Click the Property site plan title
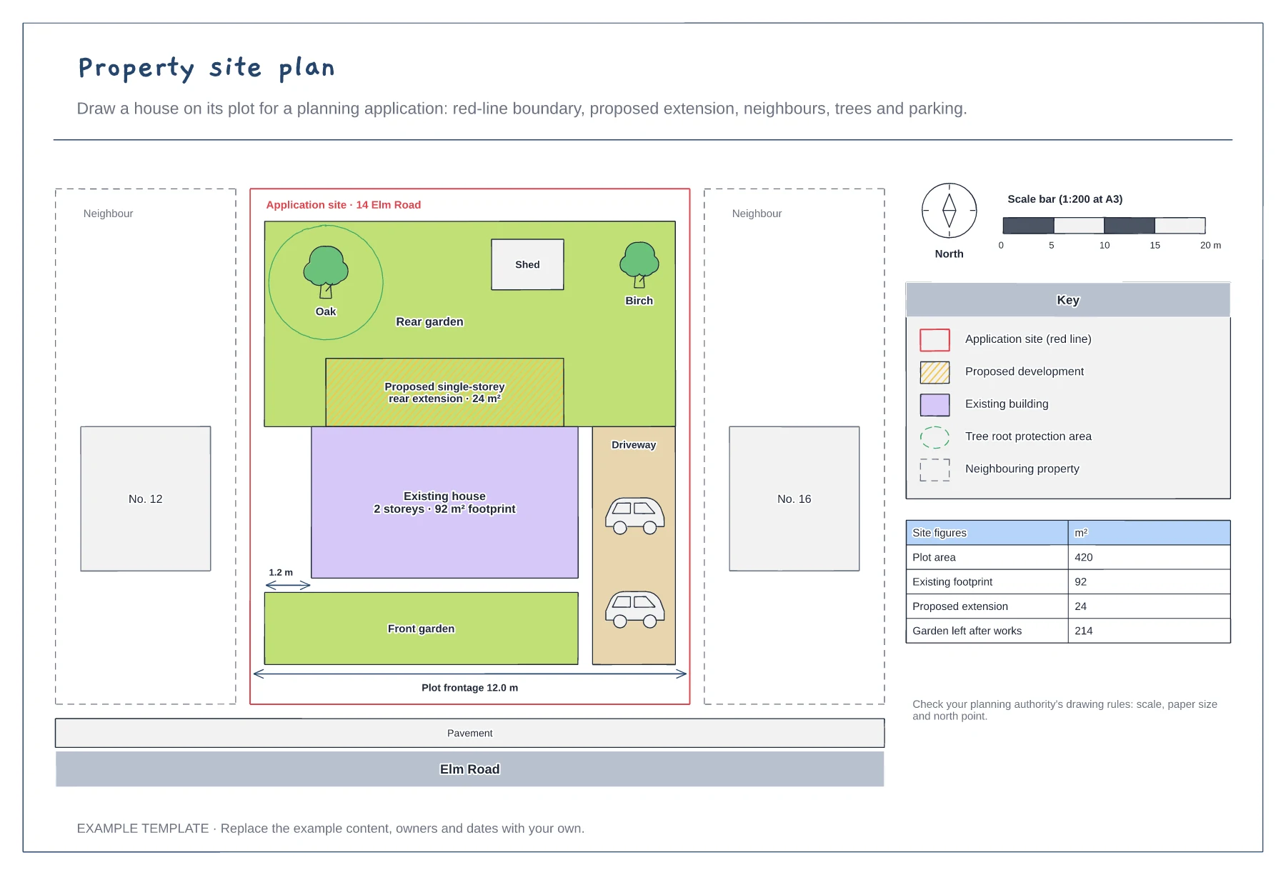 [206, 68]
